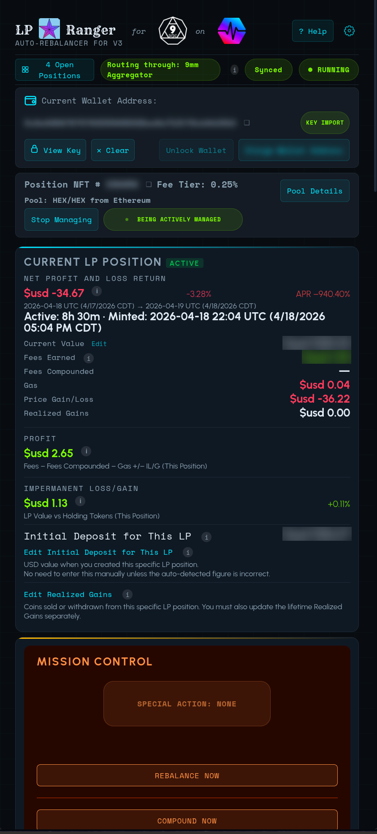Copy the wallet address with copy icon

247,123
